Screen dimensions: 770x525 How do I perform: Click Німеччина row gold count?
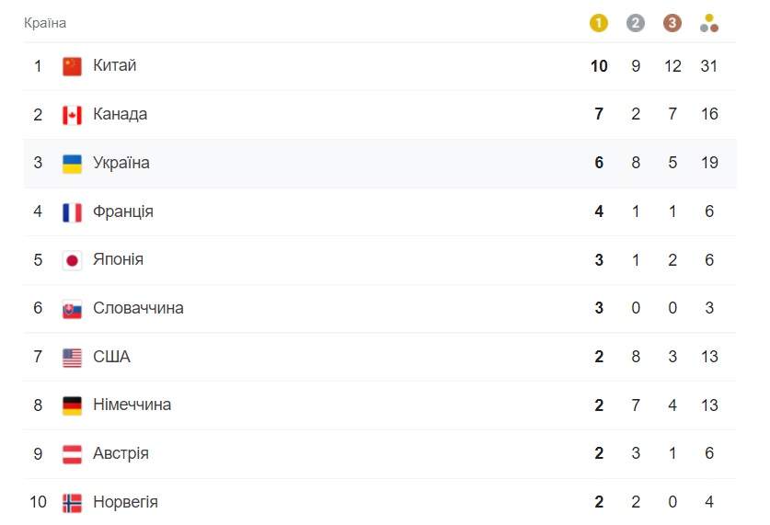599,405
